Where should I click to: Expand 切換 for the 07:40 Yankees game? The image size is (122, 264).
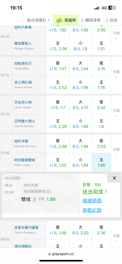coord(116,152)
